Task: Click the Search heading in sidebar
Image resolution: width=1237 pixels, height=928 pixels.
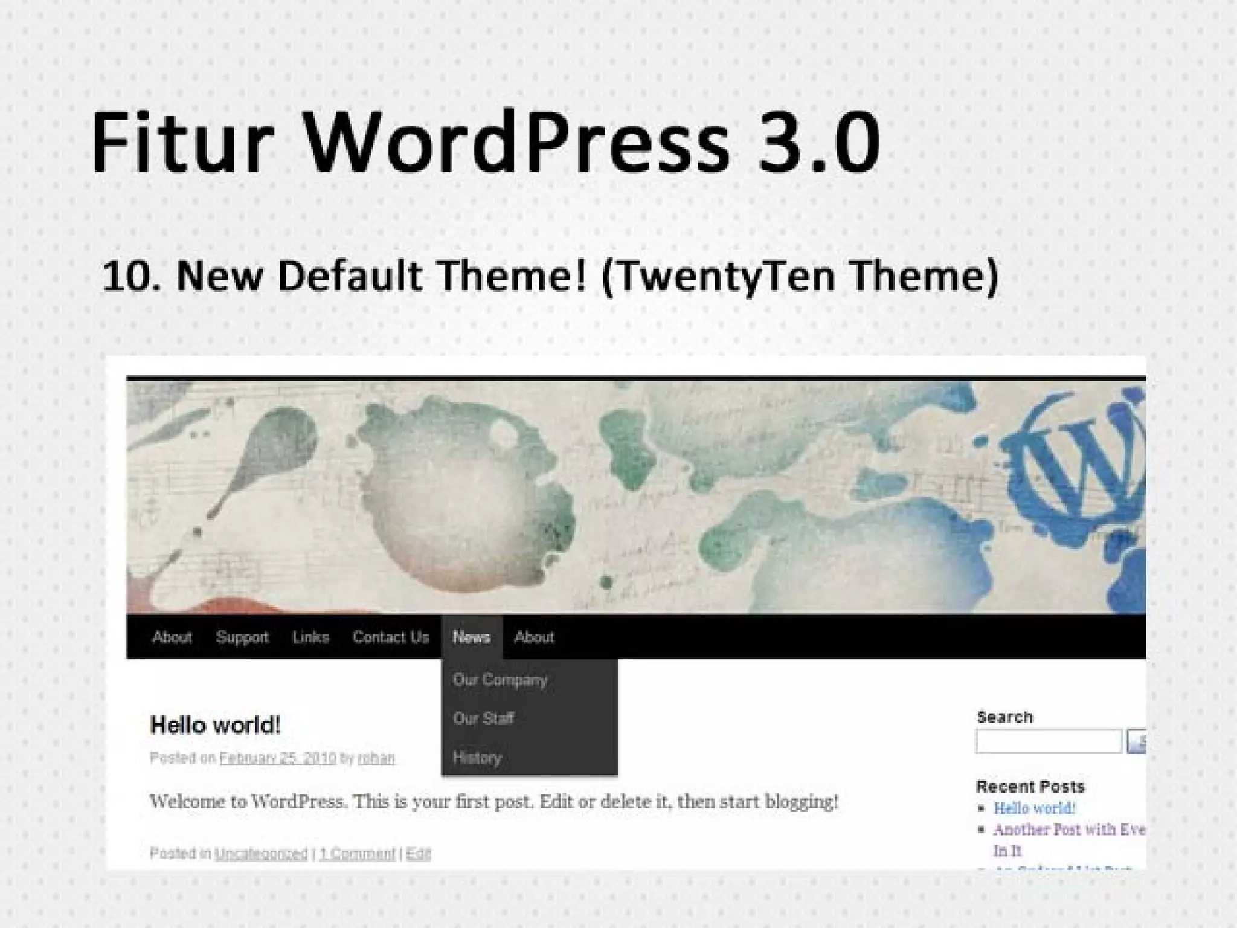Action: (x=1004, y=717)
